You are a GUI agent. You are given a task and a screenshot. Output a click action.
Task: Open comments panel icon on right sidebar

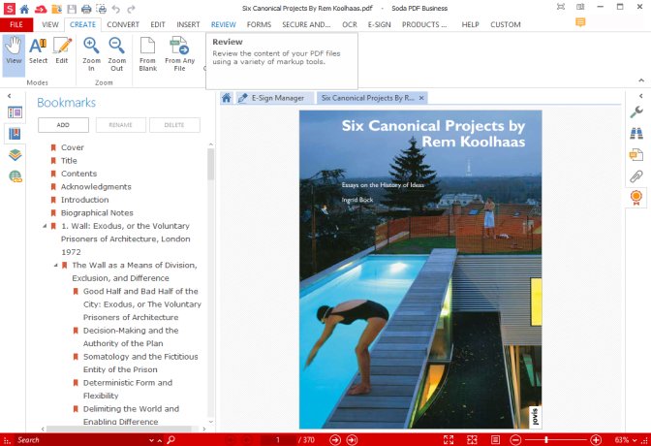coord(636,155)
